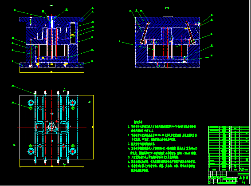Click the upper-left guide pillar circle in plan view
This screenshot has height=186, width=251.
31,103
